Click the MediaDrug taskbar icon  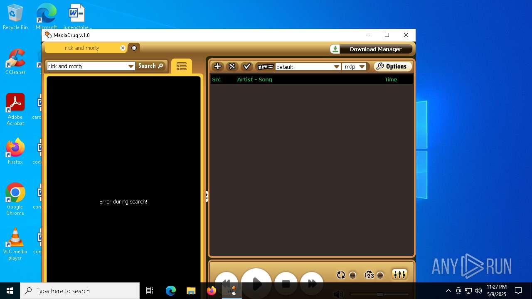click(232, 291)
